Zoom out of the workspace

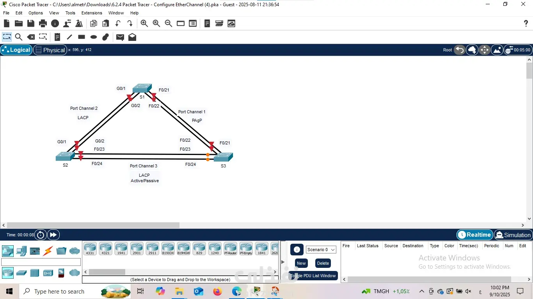(169, 23)
